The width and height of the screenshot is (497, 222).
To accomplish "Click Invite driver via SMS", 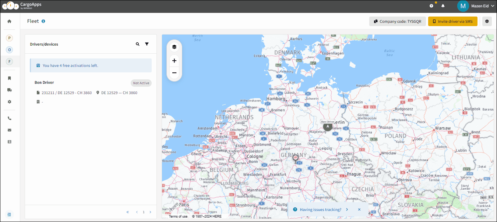I will click(453, 21).
